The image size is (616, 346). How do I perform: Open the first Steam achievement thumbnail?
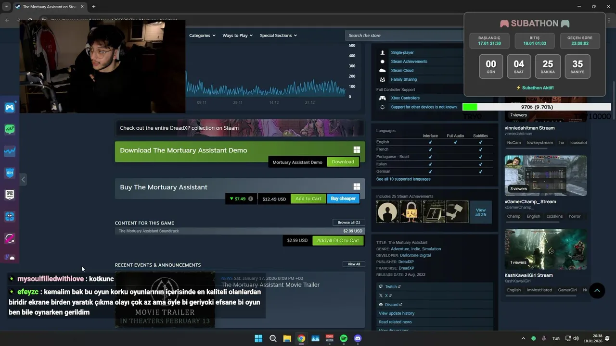(387, 211)
